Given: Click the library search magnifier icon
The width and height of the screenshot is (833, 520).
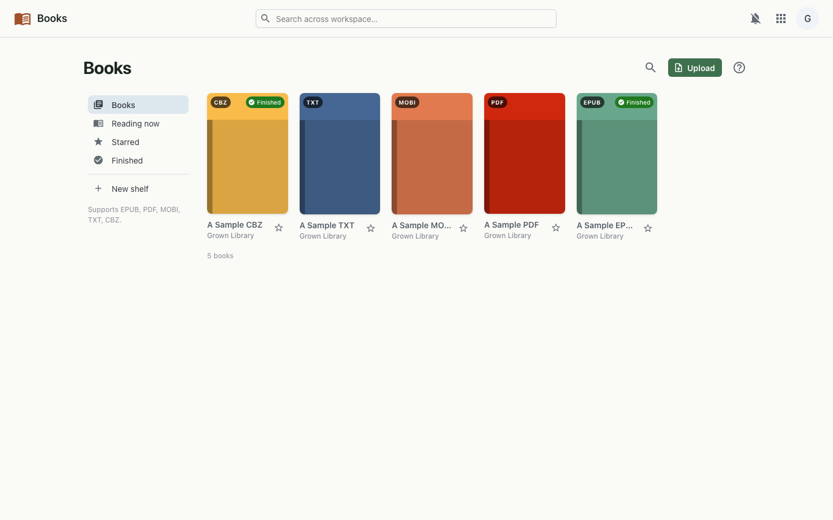Looking at the screenshot, I should click(x=650, y=68).
